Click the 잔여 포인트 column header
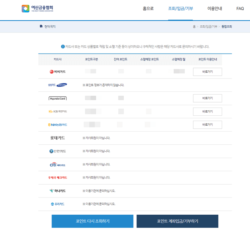Viewport: 250px width, 230px height. pos(120,59)
